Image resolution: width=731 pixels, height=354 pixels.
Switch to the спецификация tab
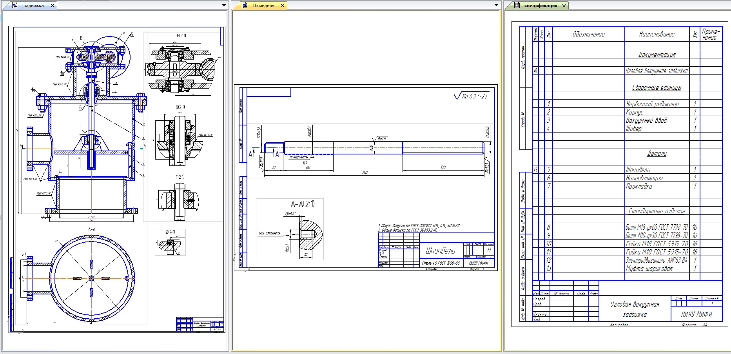pyautogui.click(x=541, y=5)
